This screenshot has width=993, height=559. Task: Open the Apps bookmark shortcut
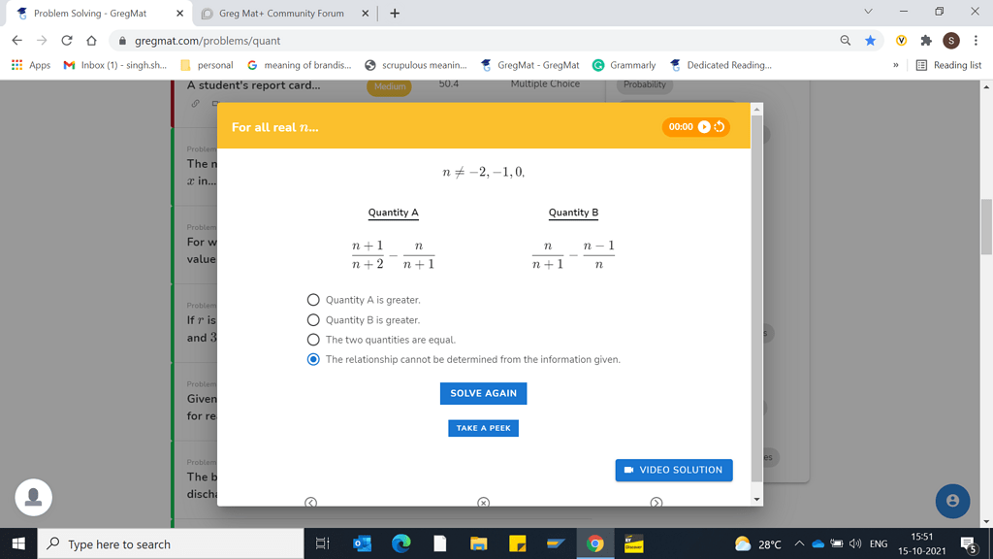point(31,65)
